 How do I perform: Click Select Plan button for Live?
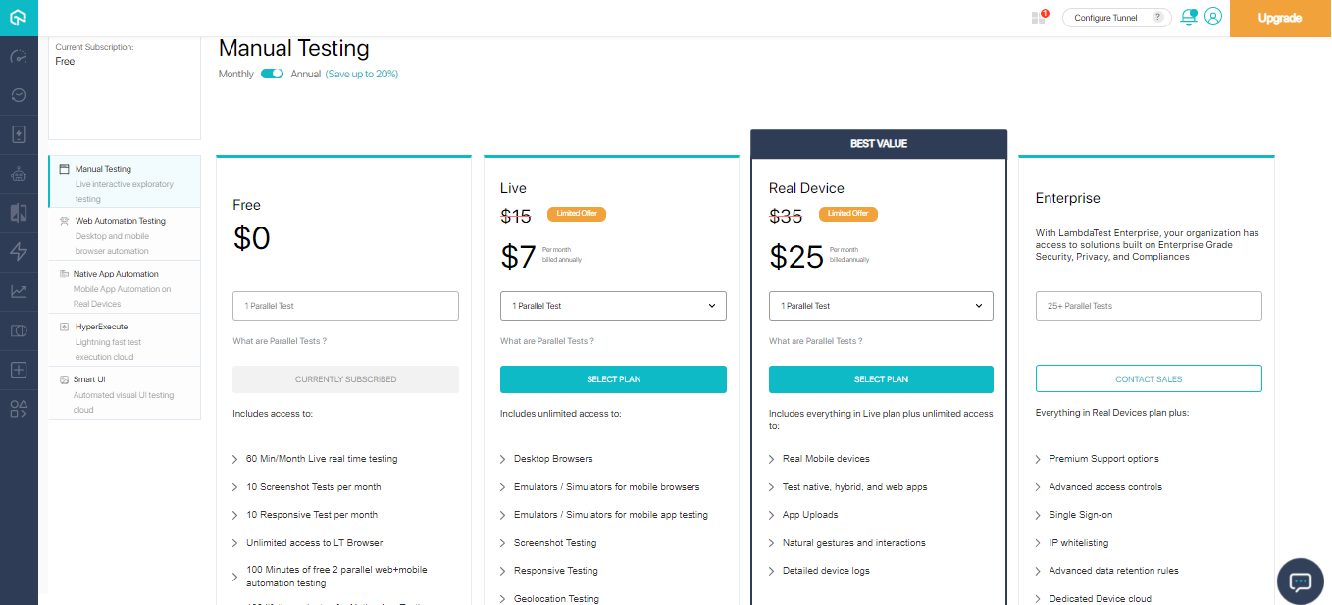(x=613, y=379)
